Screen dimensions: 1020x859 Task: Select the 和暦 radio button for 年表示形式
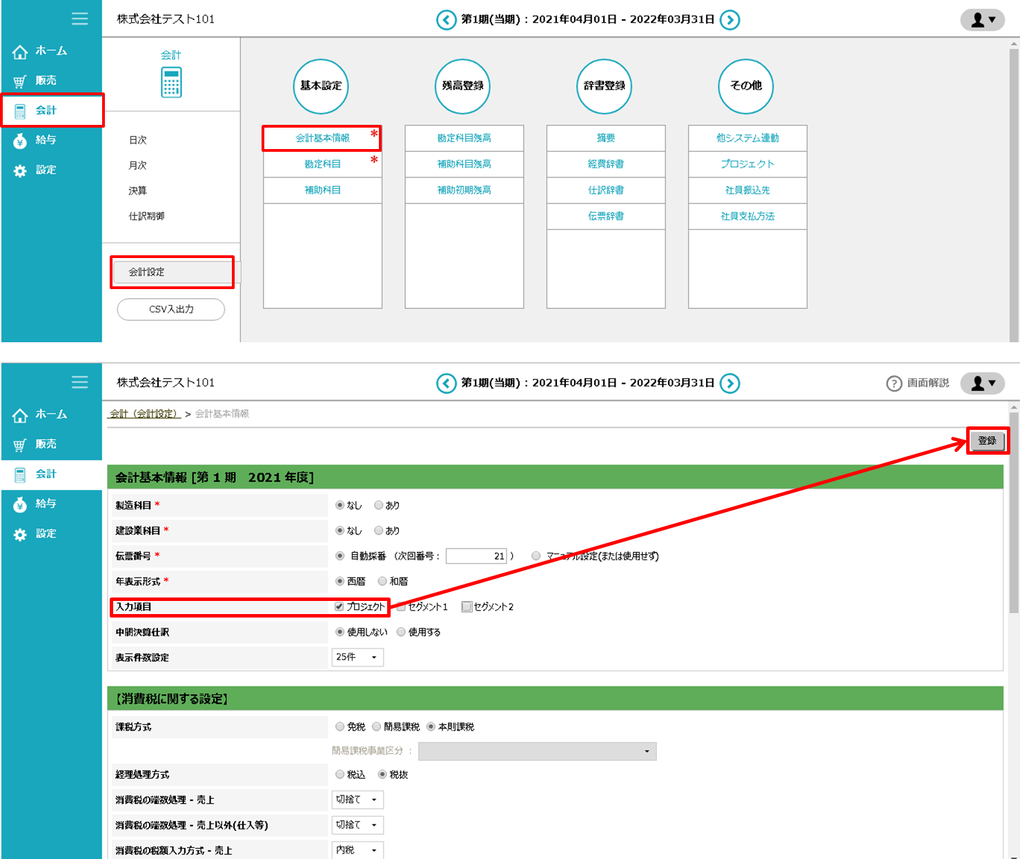pos(382,582)
